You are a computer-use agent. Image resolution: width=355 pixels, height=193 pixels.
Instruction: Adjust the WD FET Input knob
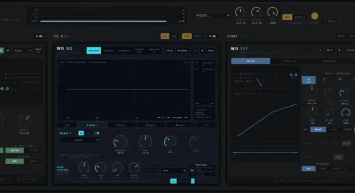tap(312, 92)
